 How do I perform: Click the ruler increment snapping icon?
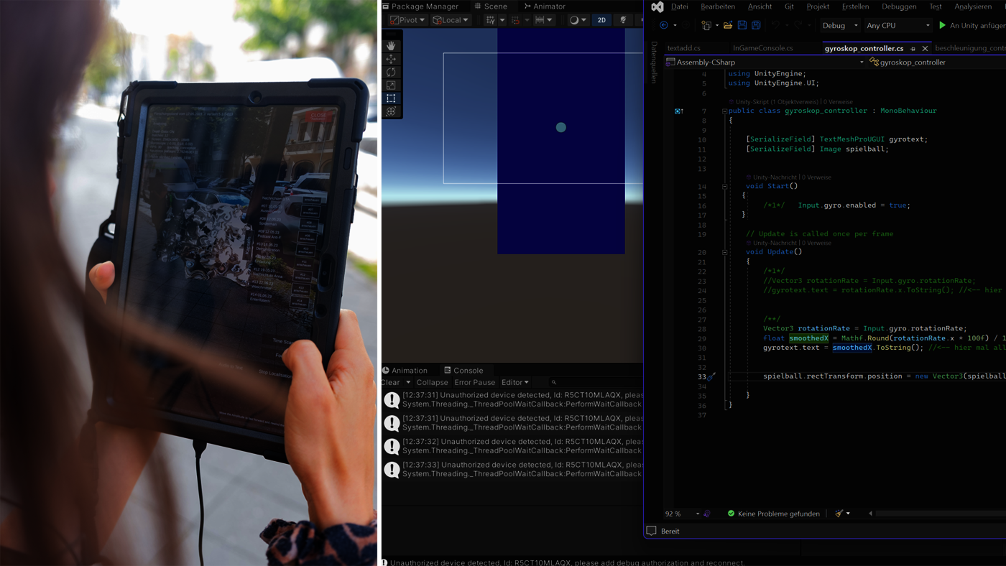pyautogui.click(x=540, y=20)
